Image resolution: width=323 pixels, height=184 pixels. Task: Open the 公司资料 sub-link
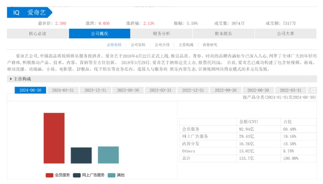pos(138,45)
